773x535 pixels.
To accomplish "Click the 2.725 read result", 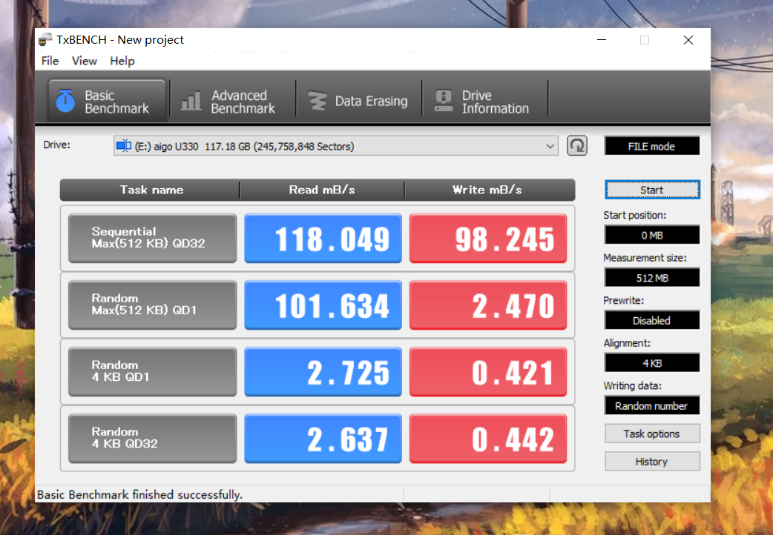I will point(323,371).
